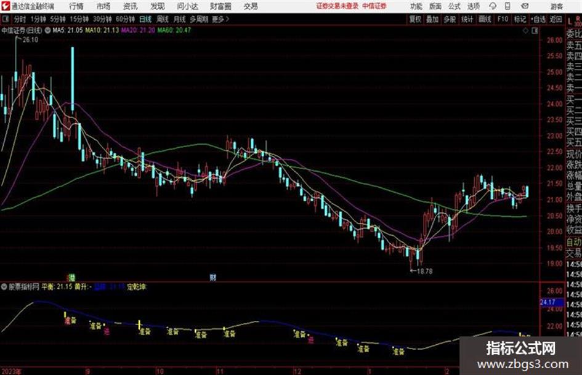This screenshot has height=375, width=582.
Task: Click the 游客 user account label
Action: point(557,6)
